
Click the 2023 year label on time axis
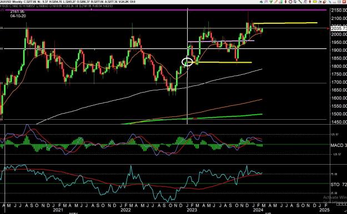pos(192,210)
